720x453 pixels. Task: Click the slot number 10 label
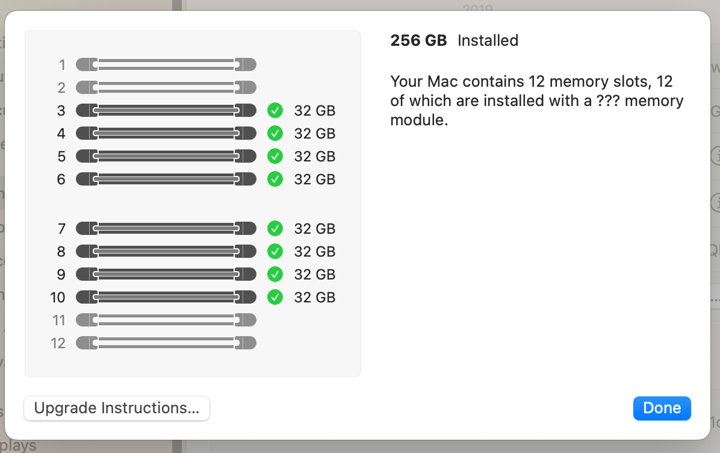coord(58,297)
